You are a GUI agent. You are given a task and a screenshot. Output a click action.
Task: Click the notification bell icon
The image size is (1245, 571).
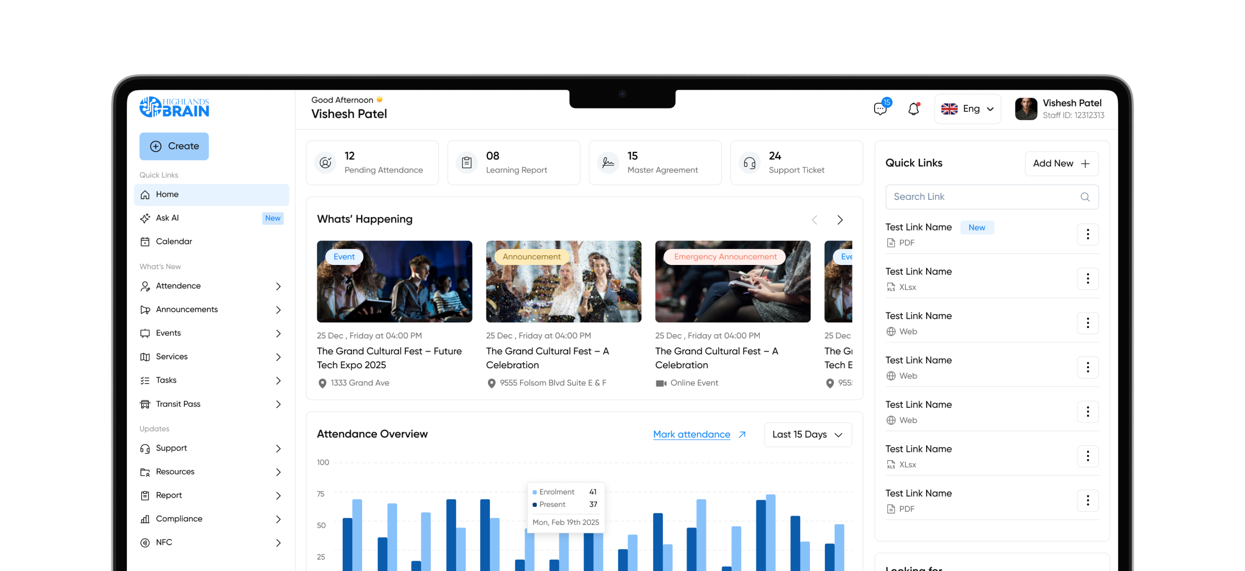[913, 109]
